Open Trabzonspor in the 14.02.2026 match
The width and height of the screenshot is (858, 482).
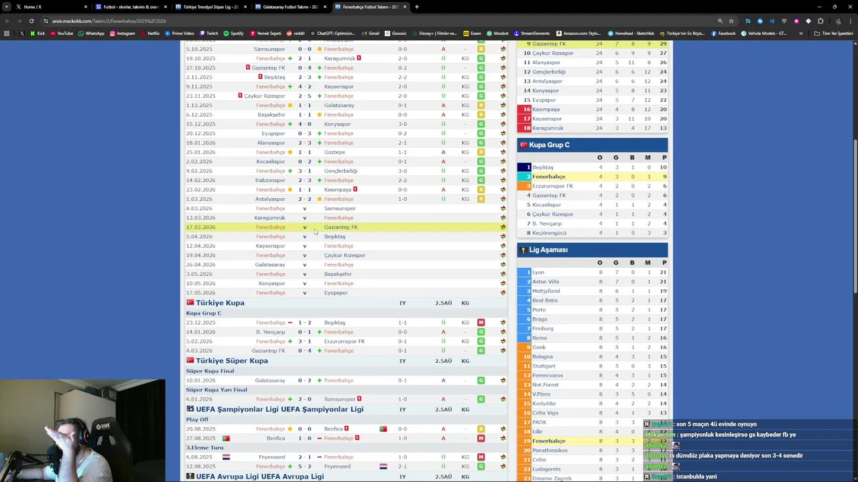(269, 180)
